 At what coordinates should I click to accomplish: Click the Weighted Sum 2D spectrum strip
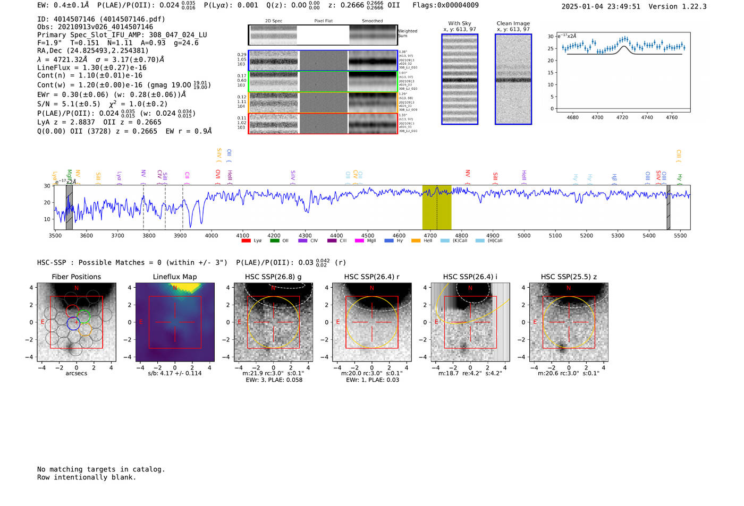point(323,35)
